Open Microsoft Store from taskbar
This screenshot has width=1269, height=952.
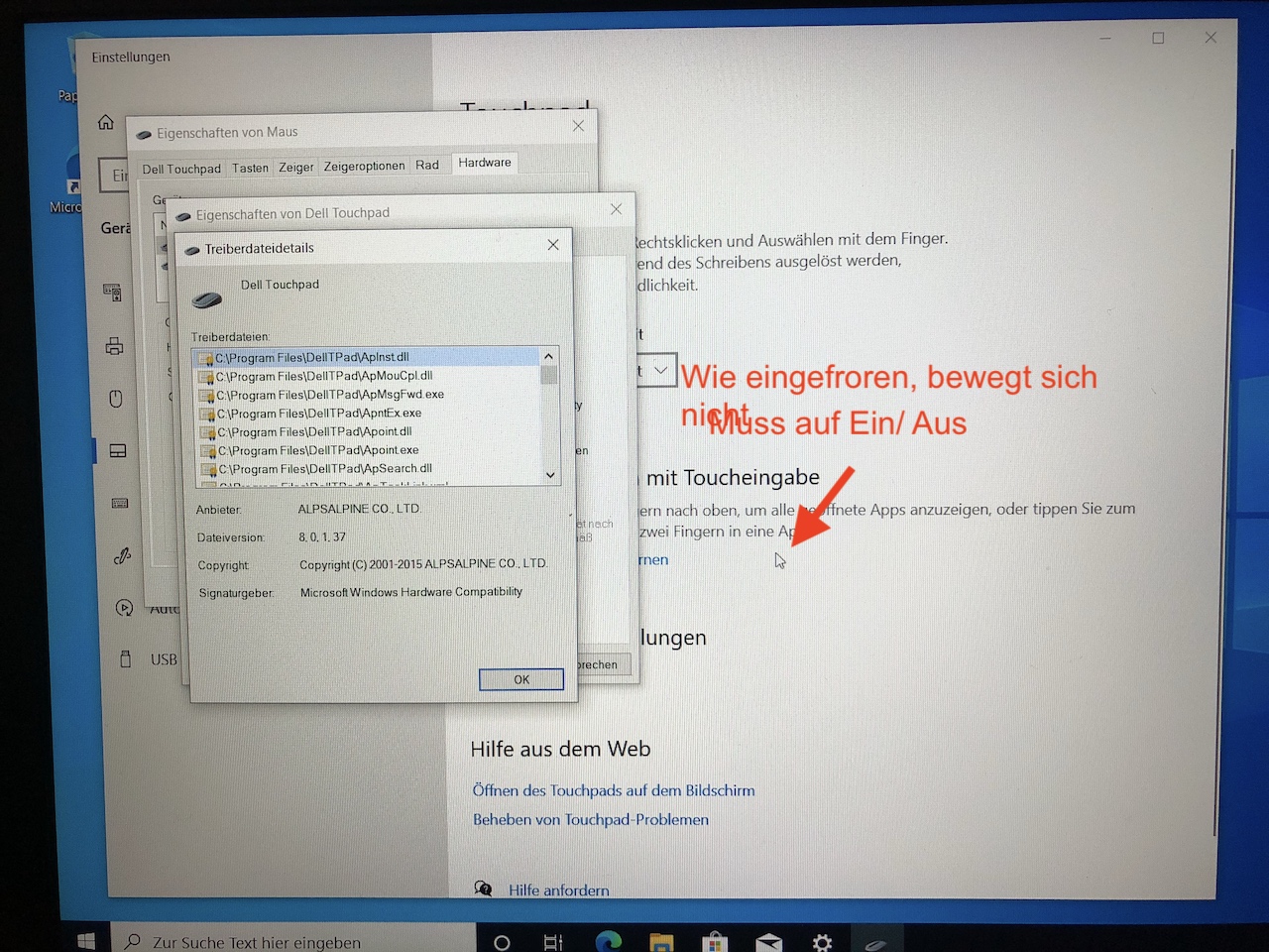point(715,942)
